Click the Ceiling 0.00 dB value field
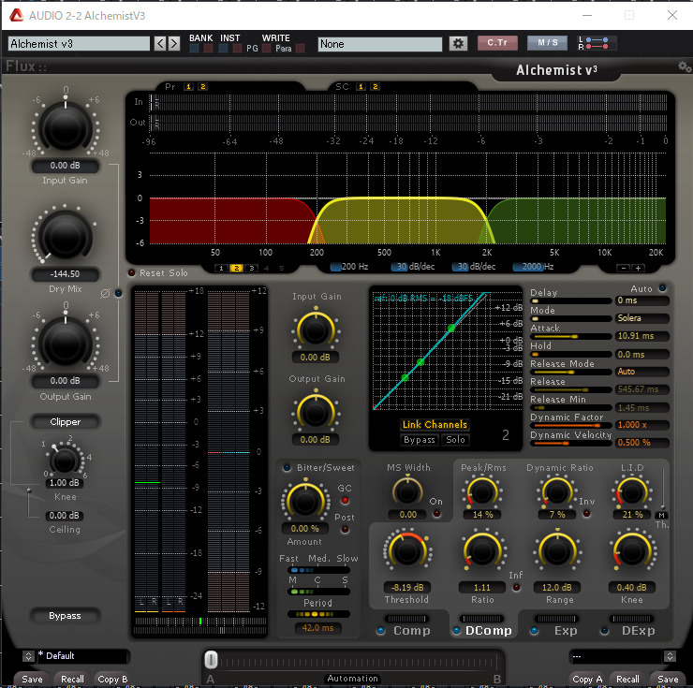This screenshot has height=688, width=693. (65, 516)
